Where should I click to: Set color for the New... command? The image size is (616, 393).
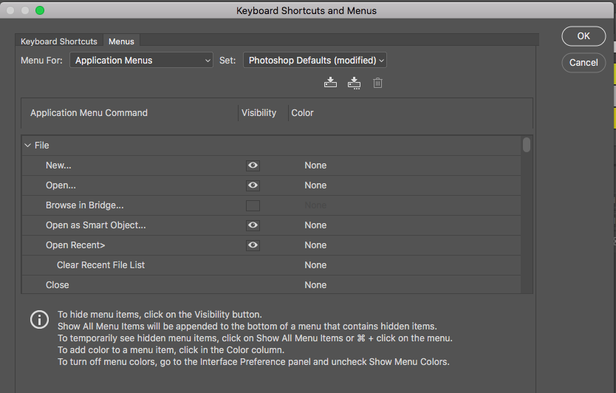click(x=315, y=165)
